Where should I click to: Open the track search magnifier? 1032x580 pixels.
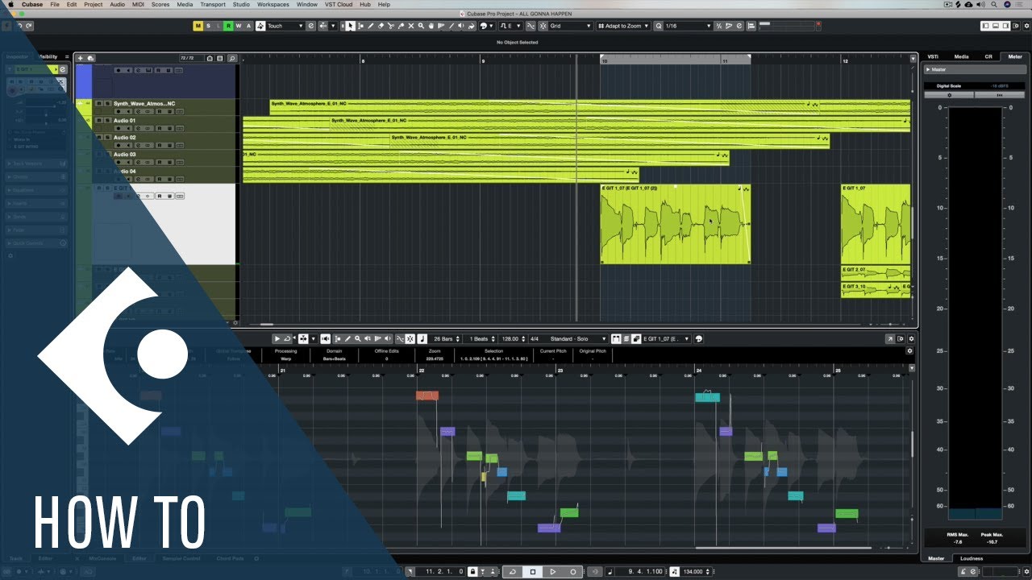232,58
